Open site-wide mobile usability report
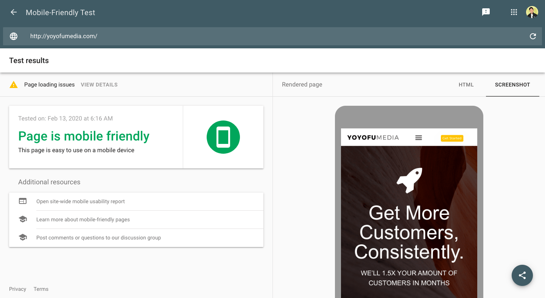The height and width of the screenshot is (298, 545). click(81, 201)
